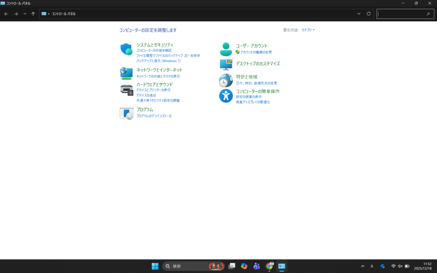Viewport: 437px width, 273px height.
Task: Expand the recent locations chevron
Action: point(25,14)
